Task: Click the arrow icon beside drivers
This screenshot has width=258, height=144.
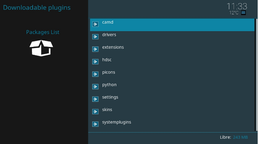Action: pos(95,37)
